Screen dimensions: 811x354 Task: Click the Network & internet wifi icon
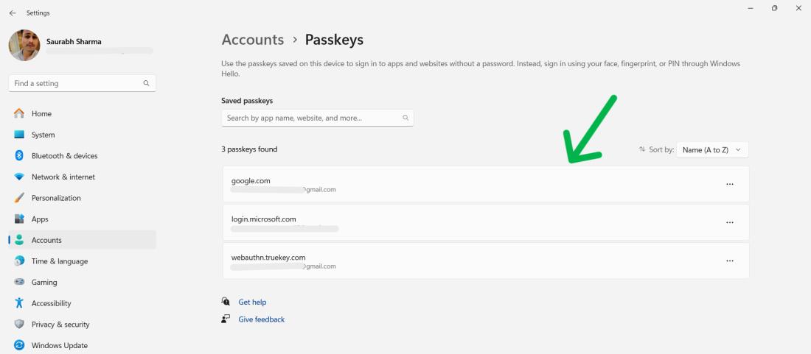pyautogui.click(x=19, y=177)
